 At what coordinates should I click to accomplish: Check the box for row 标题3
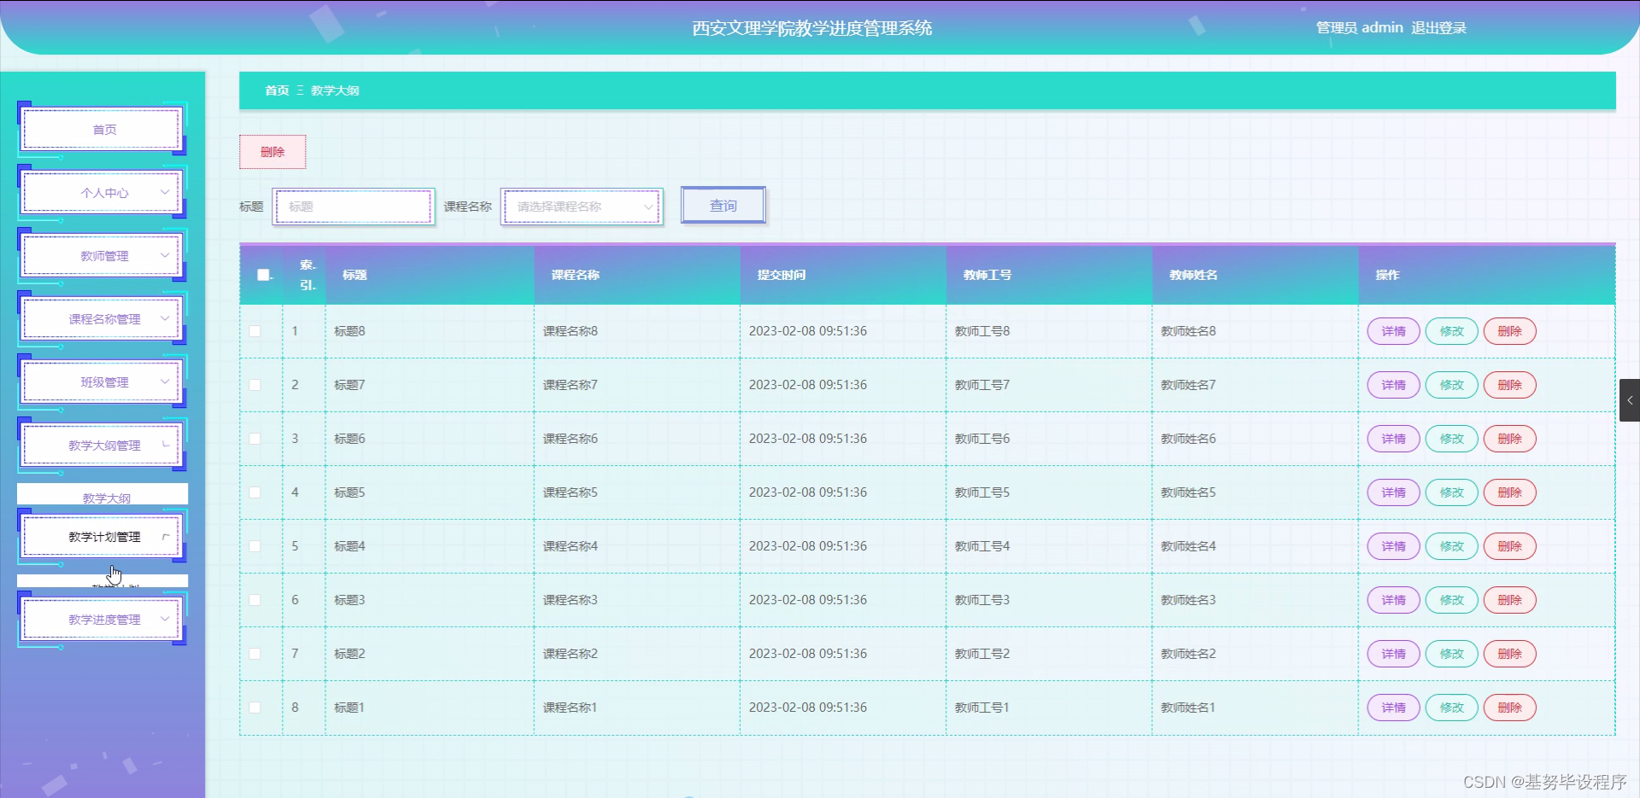coord(255,600)
